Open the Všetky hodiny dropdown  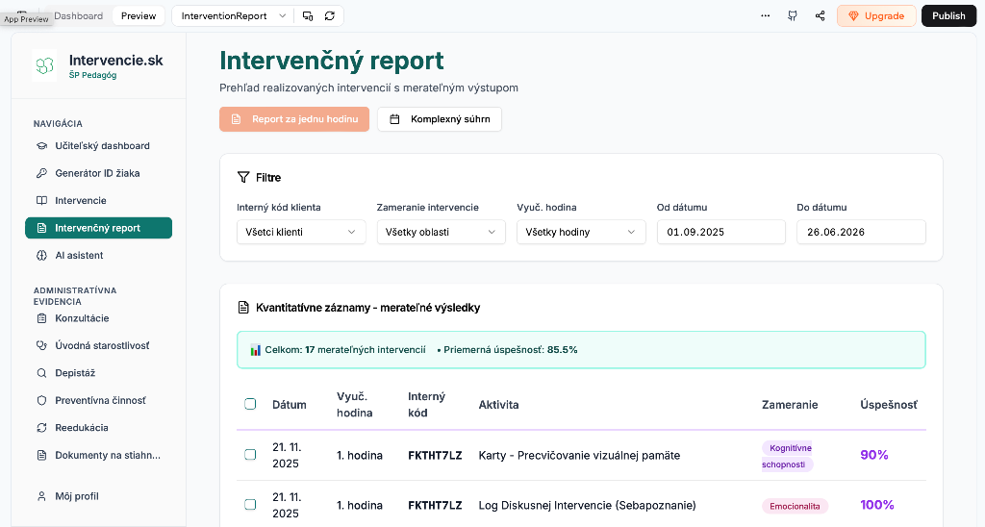tap(581, 232)
